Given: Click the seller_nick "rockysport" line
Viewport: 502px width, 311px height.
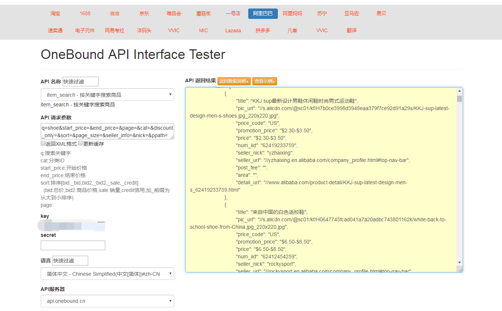Looking at the screenshot, I should point(266,264).
